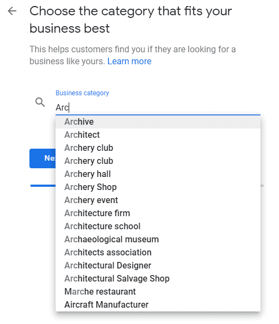Select Archive from suggestions
The height and width of the screenshot is (324, 279).
[x=158, y=122]
